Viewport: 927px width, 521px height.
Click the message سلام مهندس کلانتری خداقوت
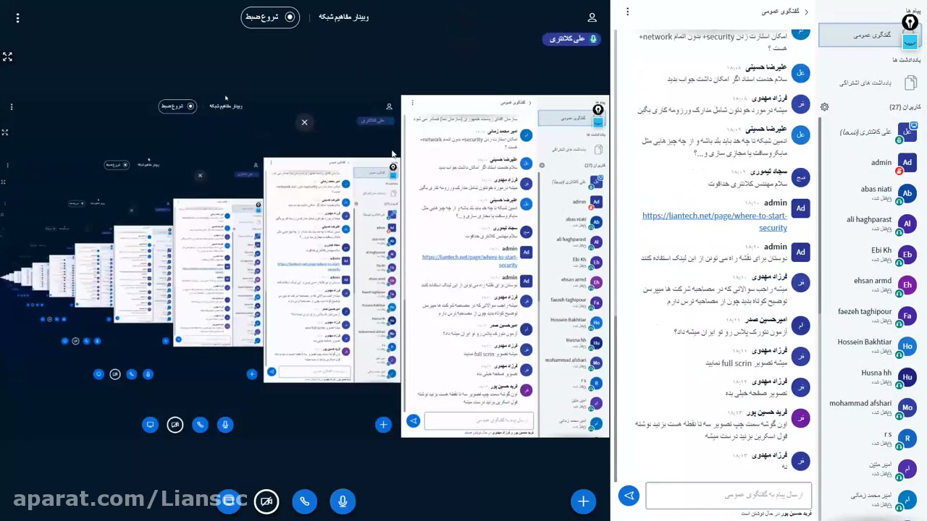coord(747,184)
